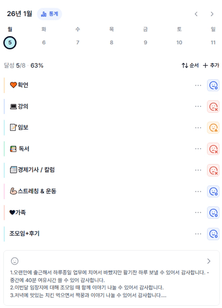Click the 추가 add habit button
Image resolution: width=222 pixels, height=308 pixels.
(x=211, y=65)
